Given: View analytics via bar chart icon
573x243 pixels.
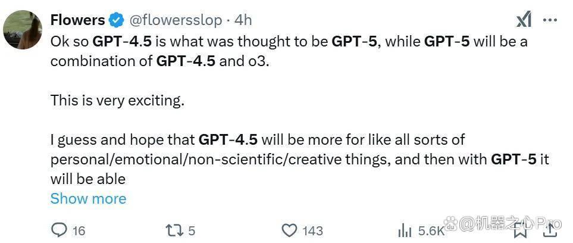Looking at the screenshot, I should [405, 231].
